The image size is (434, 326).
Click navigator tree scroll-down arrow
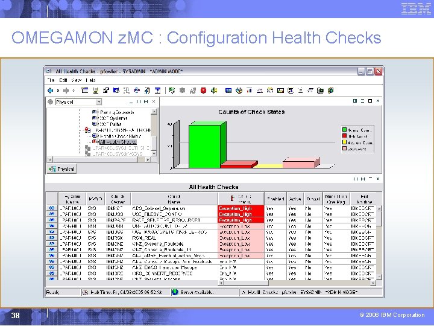[x=154, y=153]
